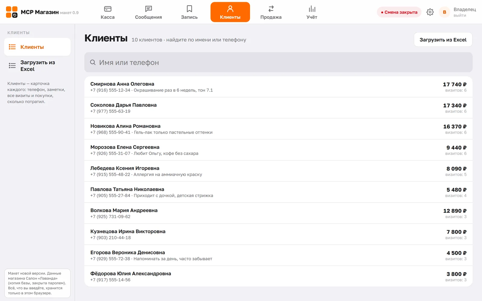Click the Клиенты sidebar list icon

12,47
